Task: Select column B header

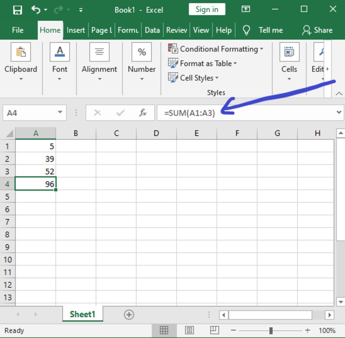Action: point(76,133)
